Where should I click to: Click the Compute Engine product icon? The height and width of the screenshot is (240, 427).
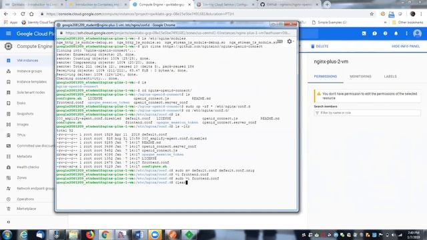point(9,46)
